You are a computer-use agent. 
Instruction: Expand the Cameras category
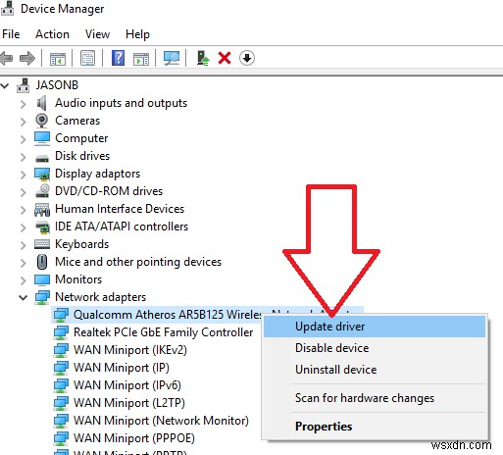point(23,122)
